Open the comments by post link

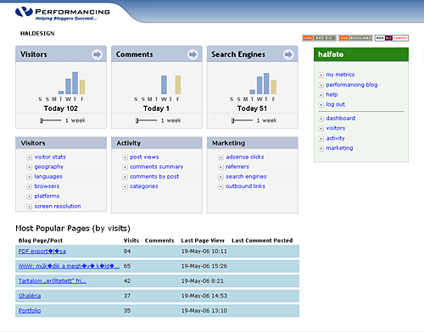pyautogui.click(x=154, y=177)
